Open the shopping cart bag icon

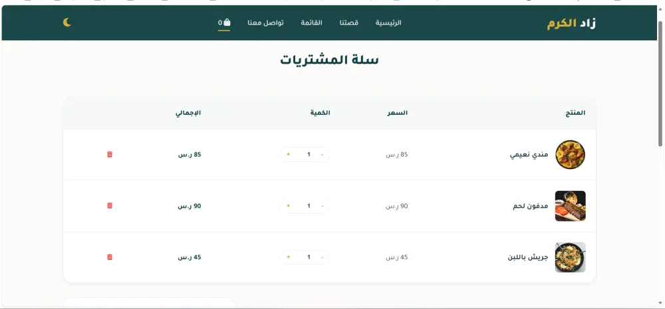point(224,23)
